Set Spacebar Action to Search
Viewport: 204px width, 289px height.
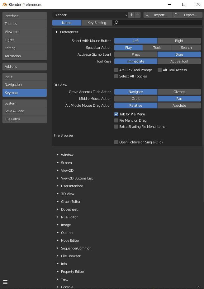point(186,48)
